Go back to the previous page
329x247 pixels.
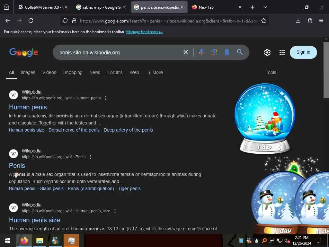pyautogui.click(x=8, y=21)
